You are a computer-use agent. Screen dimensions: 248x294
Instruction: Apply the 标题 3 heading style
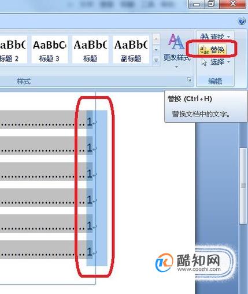click(49, 50)
